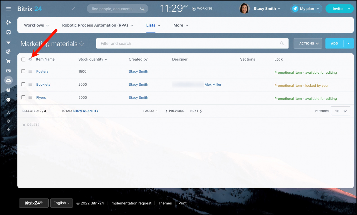Click SHOW QUANTITY link

click(86, 111)
